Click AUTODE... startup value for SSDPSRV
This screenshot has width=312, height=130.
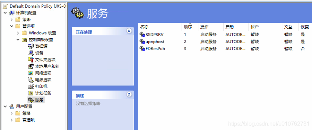(235, 35)
